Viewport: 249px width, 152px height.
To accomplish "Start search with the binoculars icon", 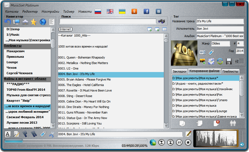I will point(162,21).
